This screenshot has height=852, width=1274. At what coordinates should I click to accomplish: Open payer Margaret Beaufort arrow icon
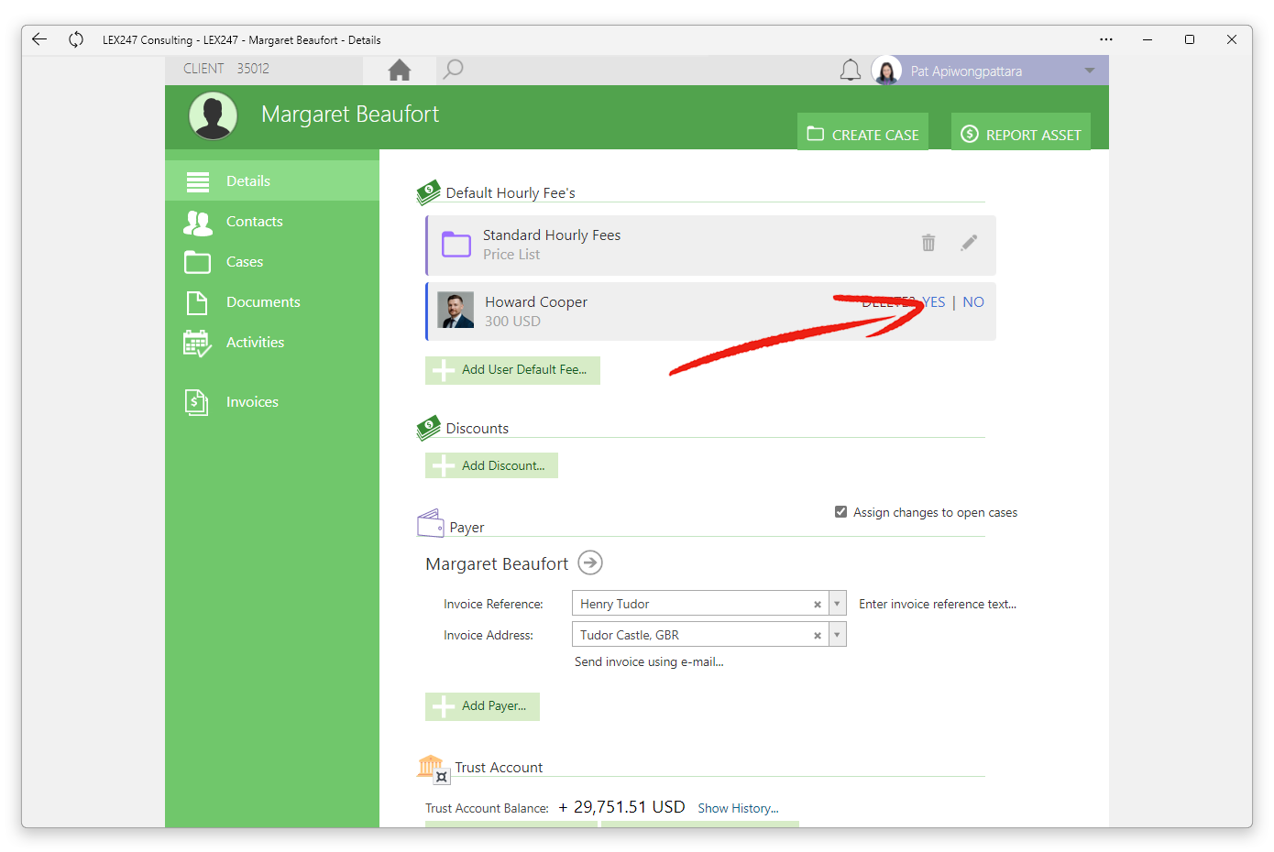click(590, 563)
